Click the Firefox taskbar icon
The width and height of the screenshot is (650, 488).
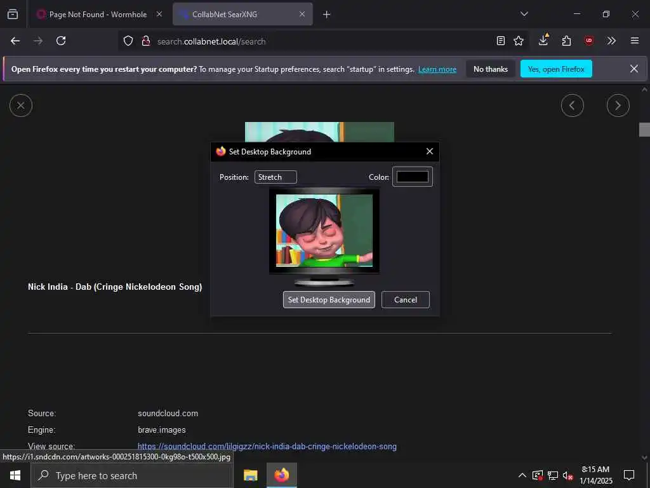coord(282,475)
